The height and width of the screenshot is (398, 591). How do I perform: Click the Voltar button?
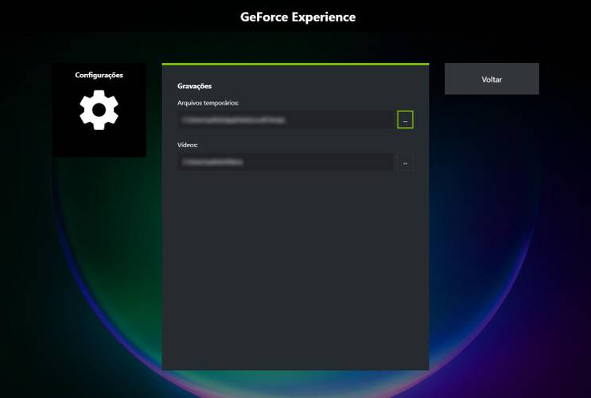[492, 79]
